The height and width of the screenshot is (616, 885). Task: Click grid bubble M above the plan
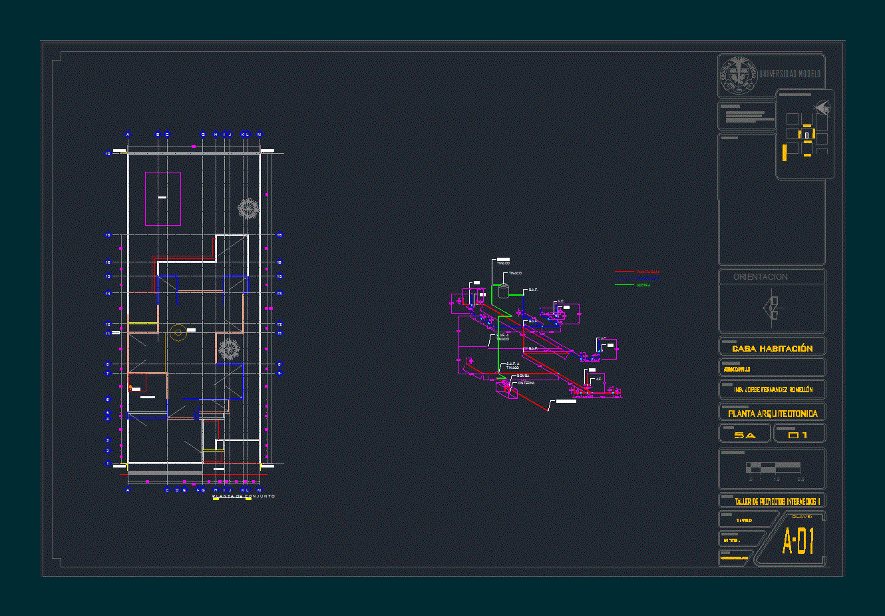(x=259, y=135)
